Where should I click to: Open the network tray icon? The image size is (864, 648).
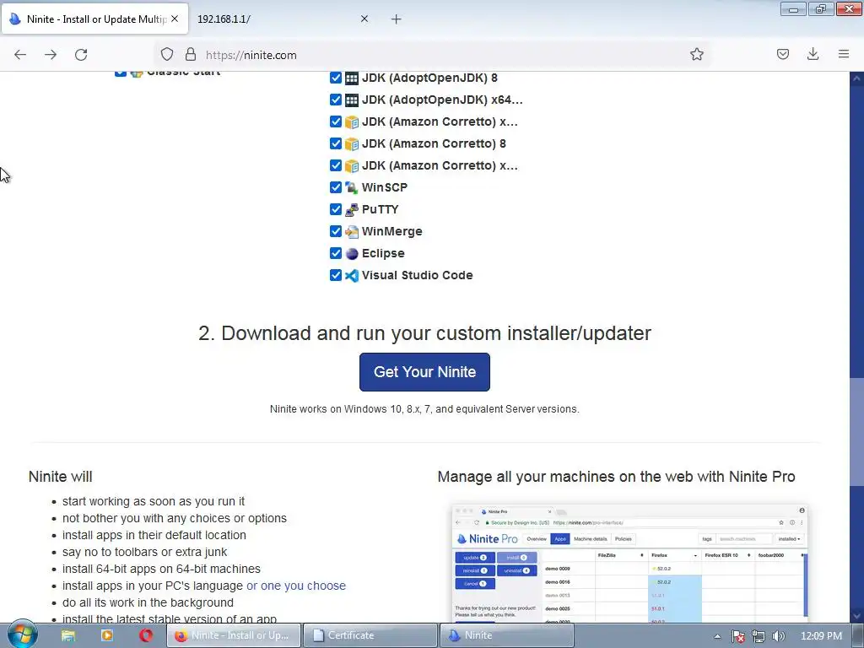click(759, 636)
